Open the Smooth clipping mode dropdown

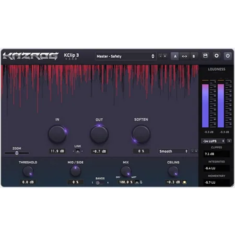173,151
